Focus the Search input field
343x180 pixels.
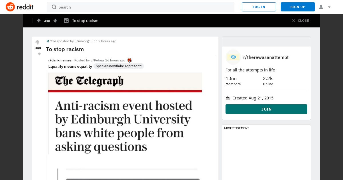pos(141,7)
